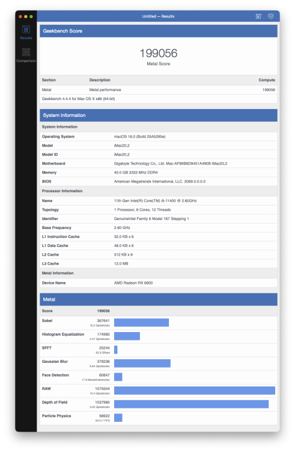The height and width of the screenshot is (452, 295).
Task: Click the Dropbox icon in title bar
Action: pyautogui.click(x=270, y=16)
